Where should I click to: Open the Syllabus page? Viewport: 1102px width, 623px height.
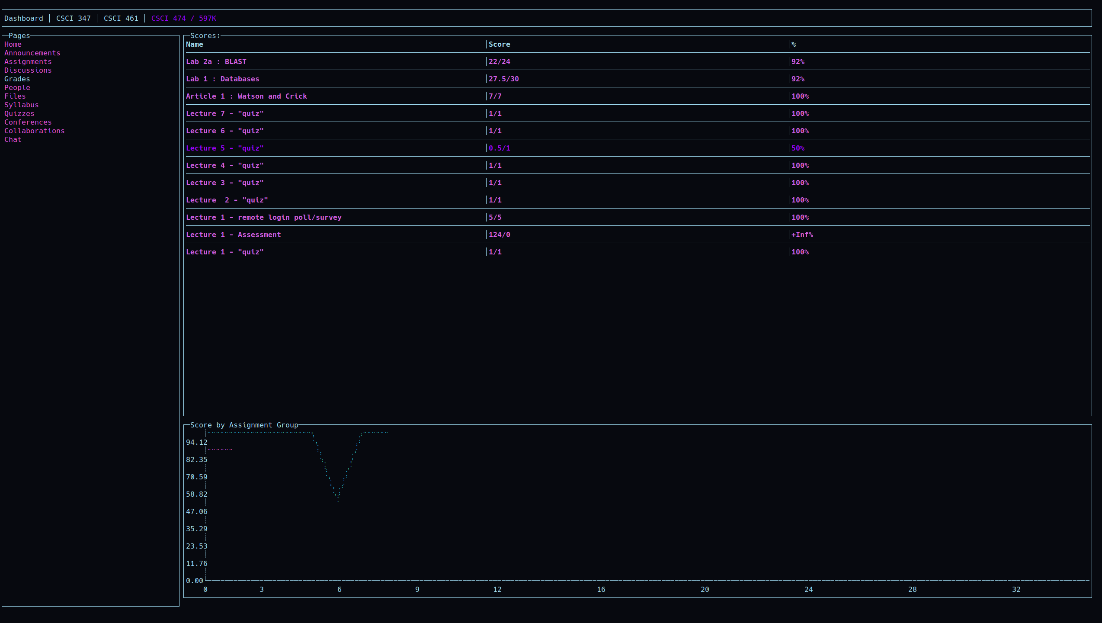point(22,105)
